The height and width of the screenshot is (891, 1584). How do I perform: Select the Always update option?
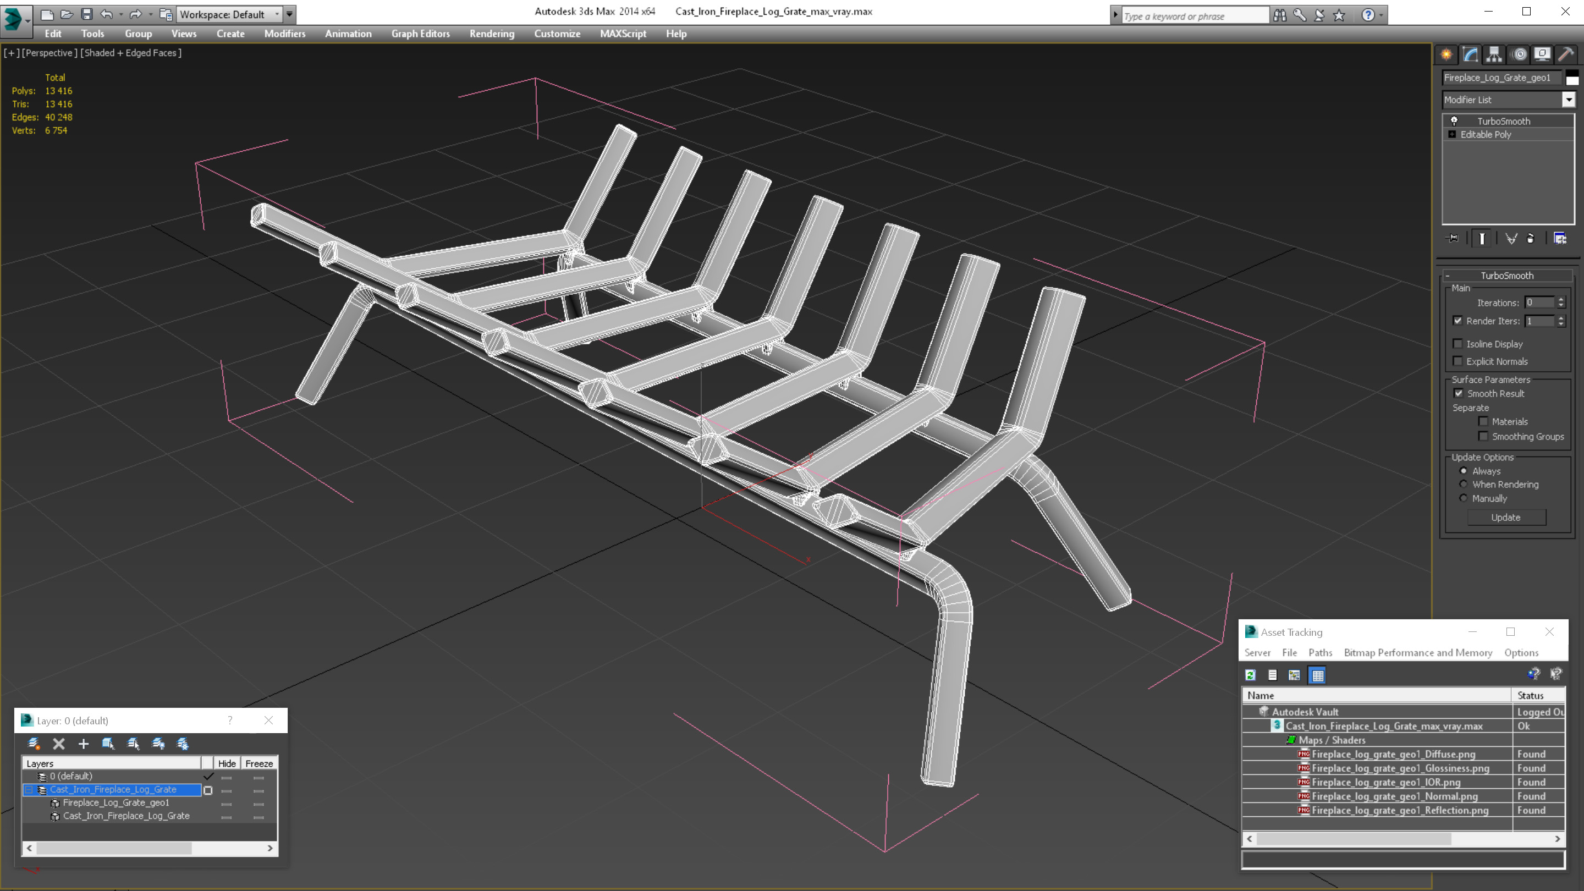tap(1464, 471)
